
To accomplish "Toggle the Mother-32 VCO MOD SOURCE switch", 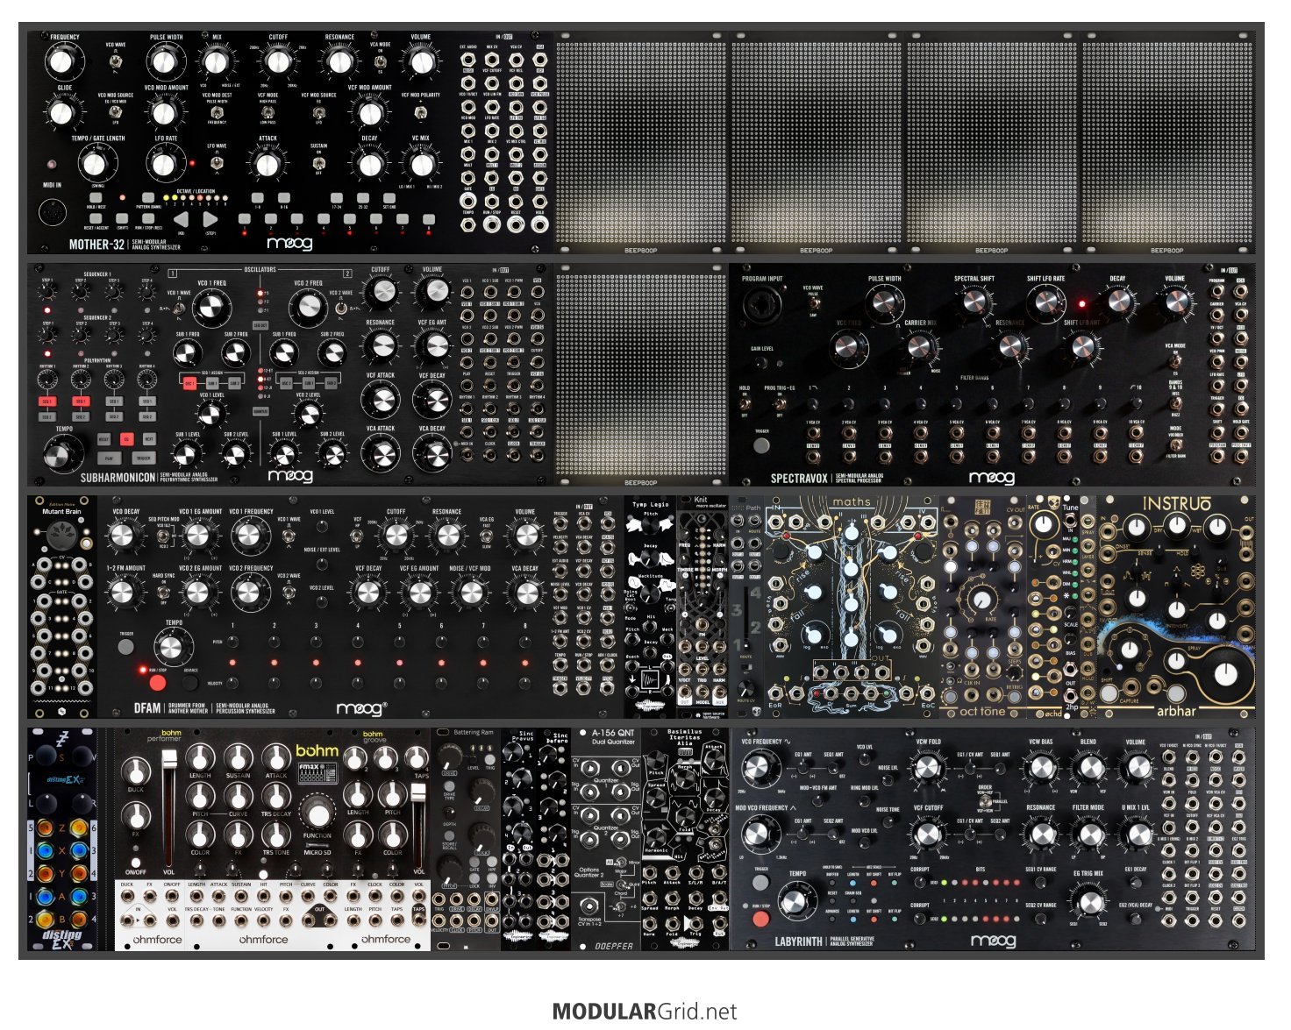I will tap(116, 110).
